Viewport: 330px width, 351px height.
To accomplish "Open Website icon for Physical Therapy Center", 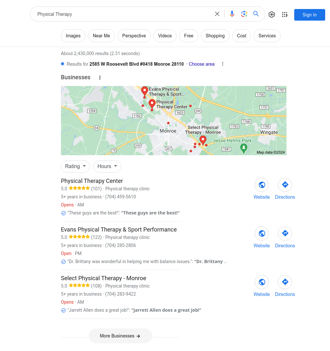I will [x=262, y=185].
